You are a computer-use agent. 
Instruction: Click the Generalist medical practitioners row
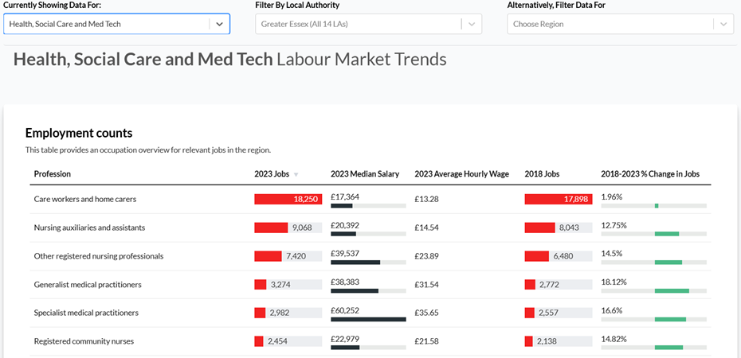point(88,284)
